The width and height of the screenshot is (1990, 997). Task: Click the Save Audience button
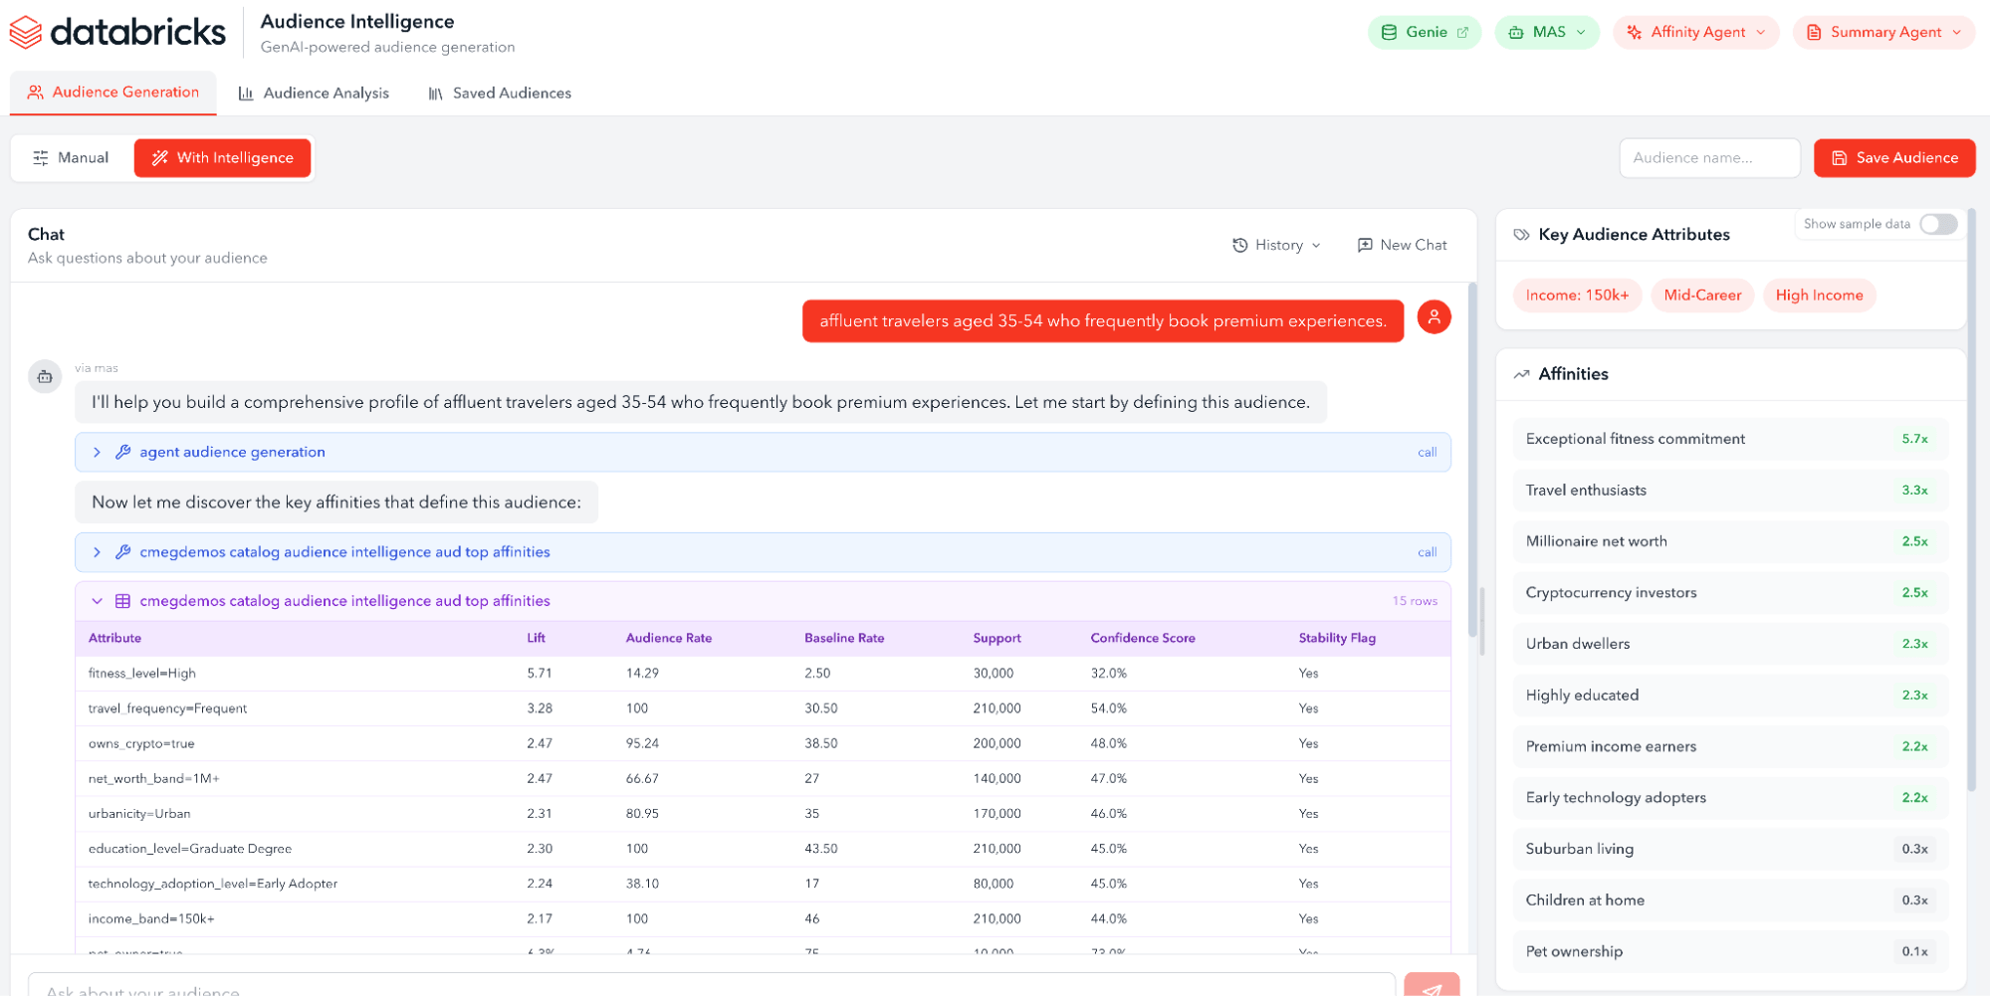pos(1893,158)
